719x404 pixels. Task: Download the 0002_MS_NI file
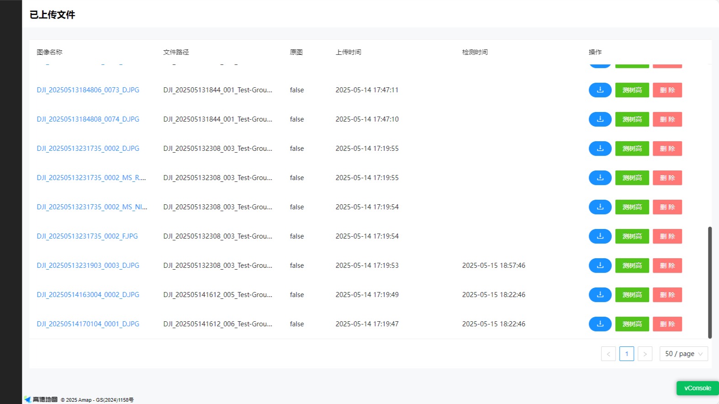600,207
